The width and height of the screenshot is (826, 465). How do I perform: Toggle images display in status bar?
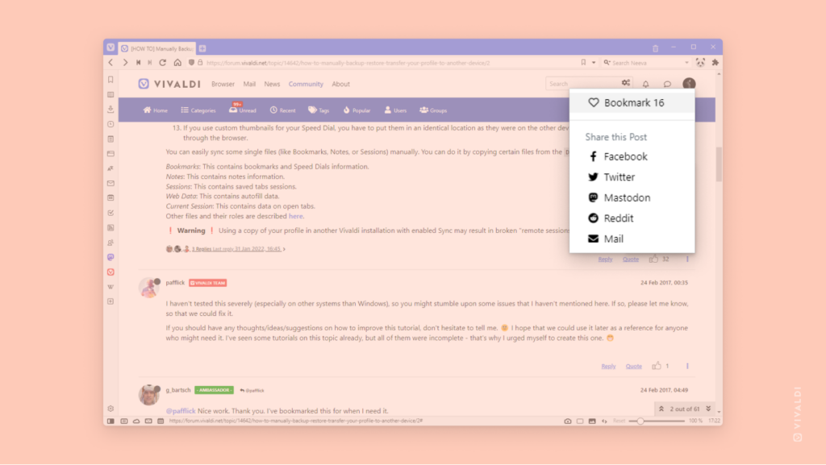(592, 421)
